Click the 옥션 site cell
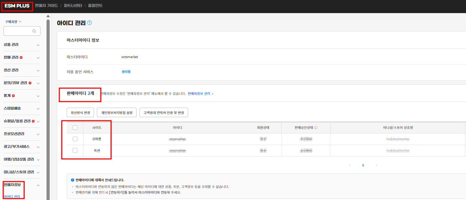466x200 pixels. pyautogui.click(x=97, y=150)
